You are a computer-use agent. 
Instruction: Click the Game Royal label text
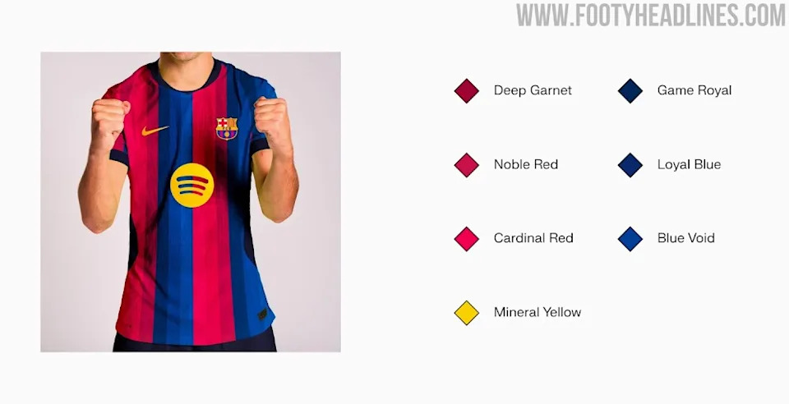694,90
